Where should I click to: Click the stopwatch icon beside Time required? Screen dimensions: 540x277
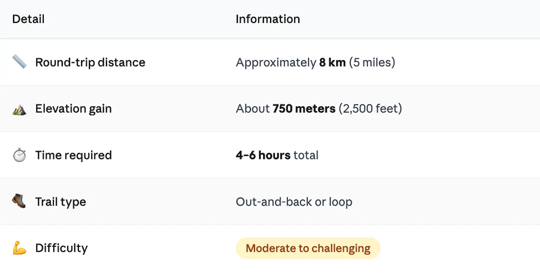pyautogui.click(x=20, y=155)
